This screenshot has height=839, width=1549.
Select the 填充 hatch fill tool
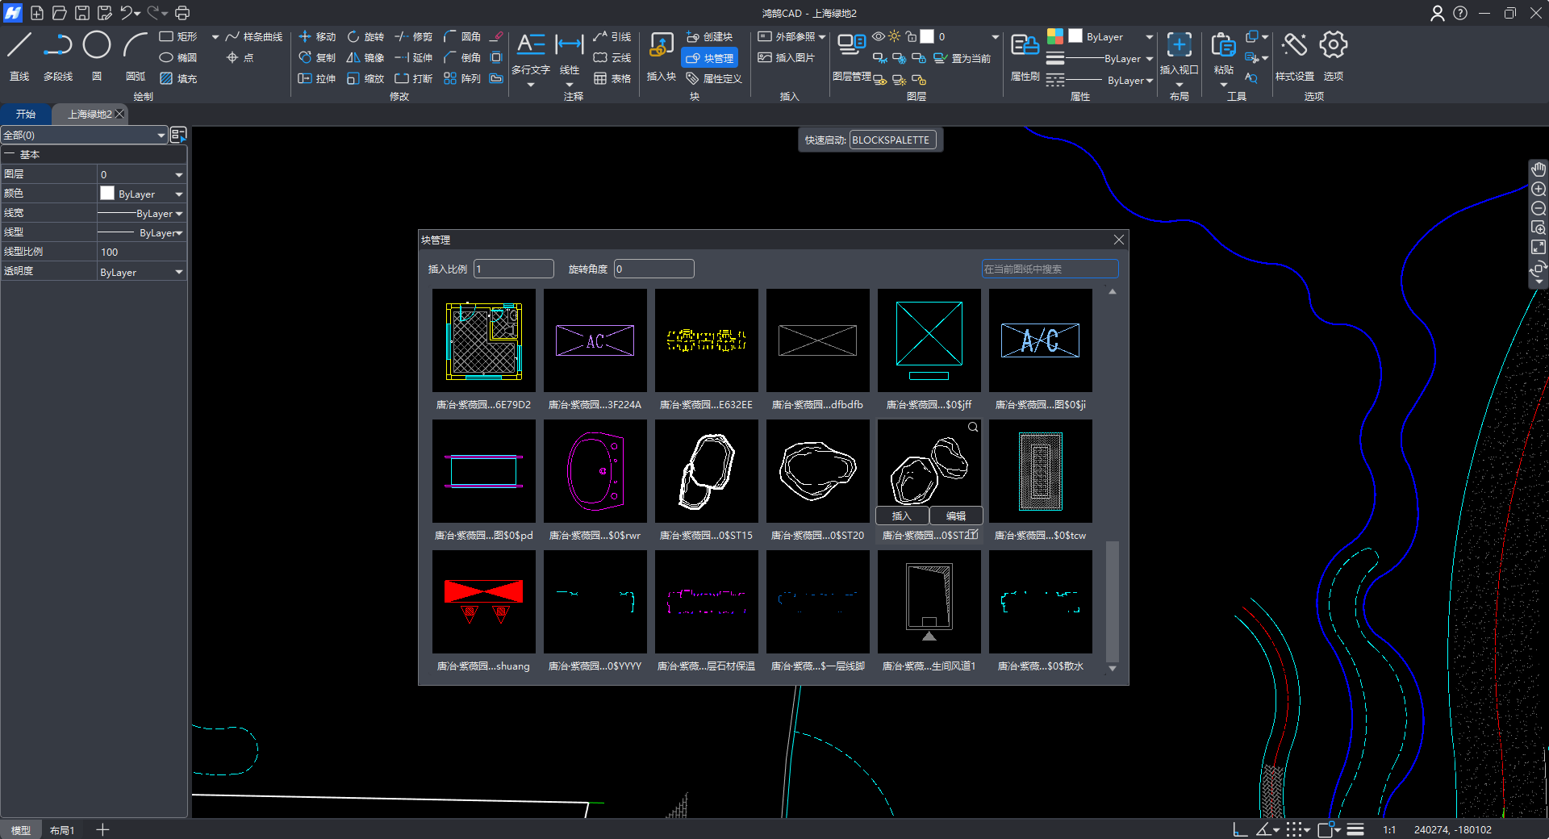coord(178,78)
